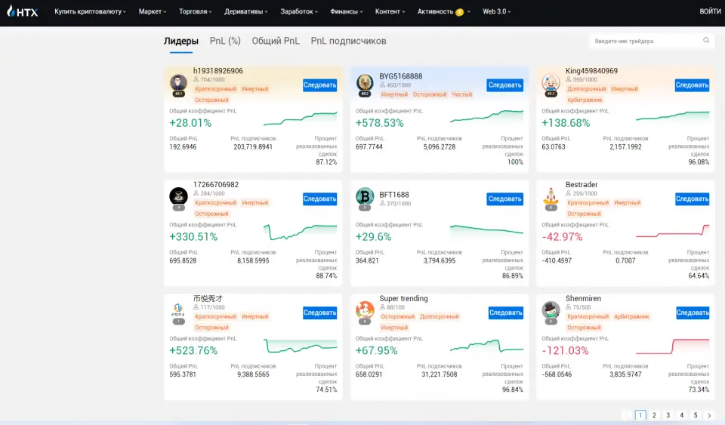725x425 pixels.
Task: Click -121.03% PnL value
Action: coord(565,350)
